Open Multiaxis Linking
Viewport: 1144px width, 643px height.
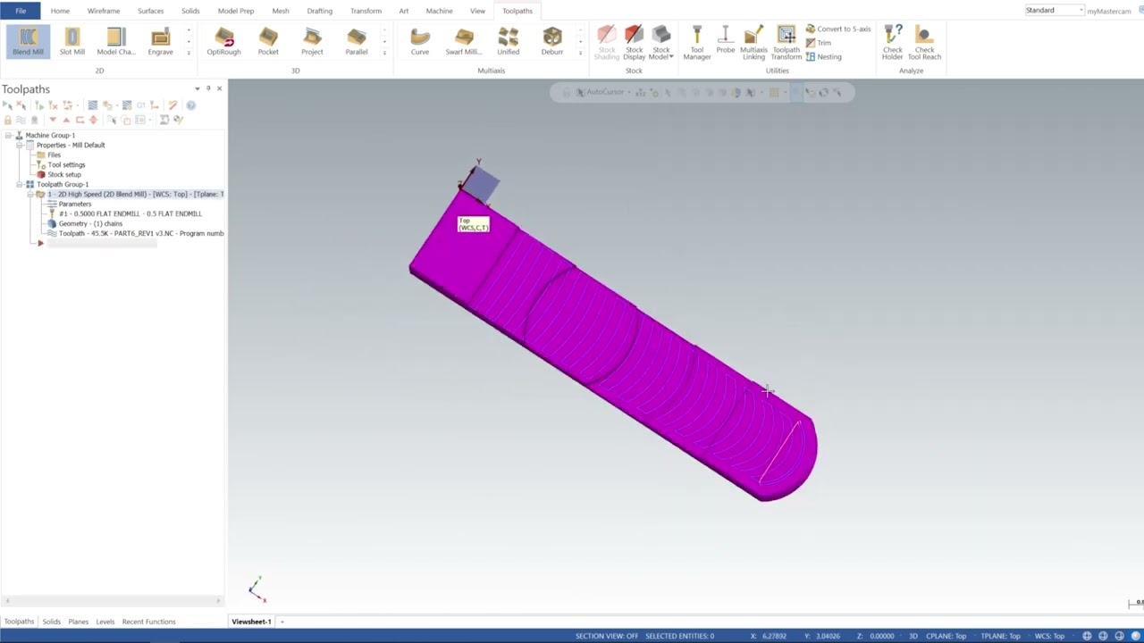pos(754,43)
